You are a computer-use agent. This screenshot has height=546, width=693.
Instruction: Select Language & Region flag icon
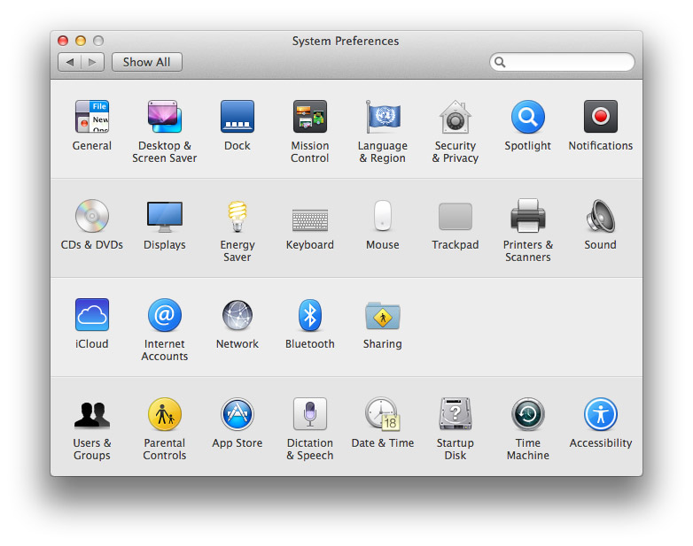point(383,117)
